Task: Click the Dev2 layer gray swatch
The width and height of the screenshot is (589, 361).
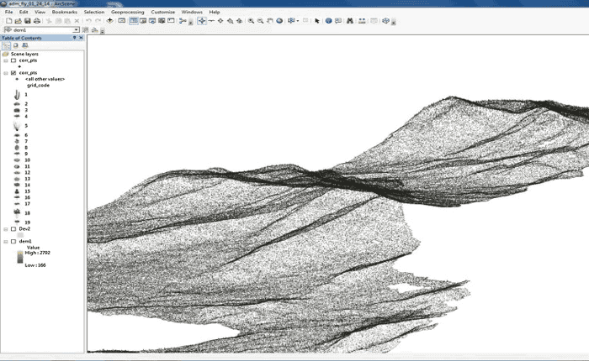Action: (20, 235)
